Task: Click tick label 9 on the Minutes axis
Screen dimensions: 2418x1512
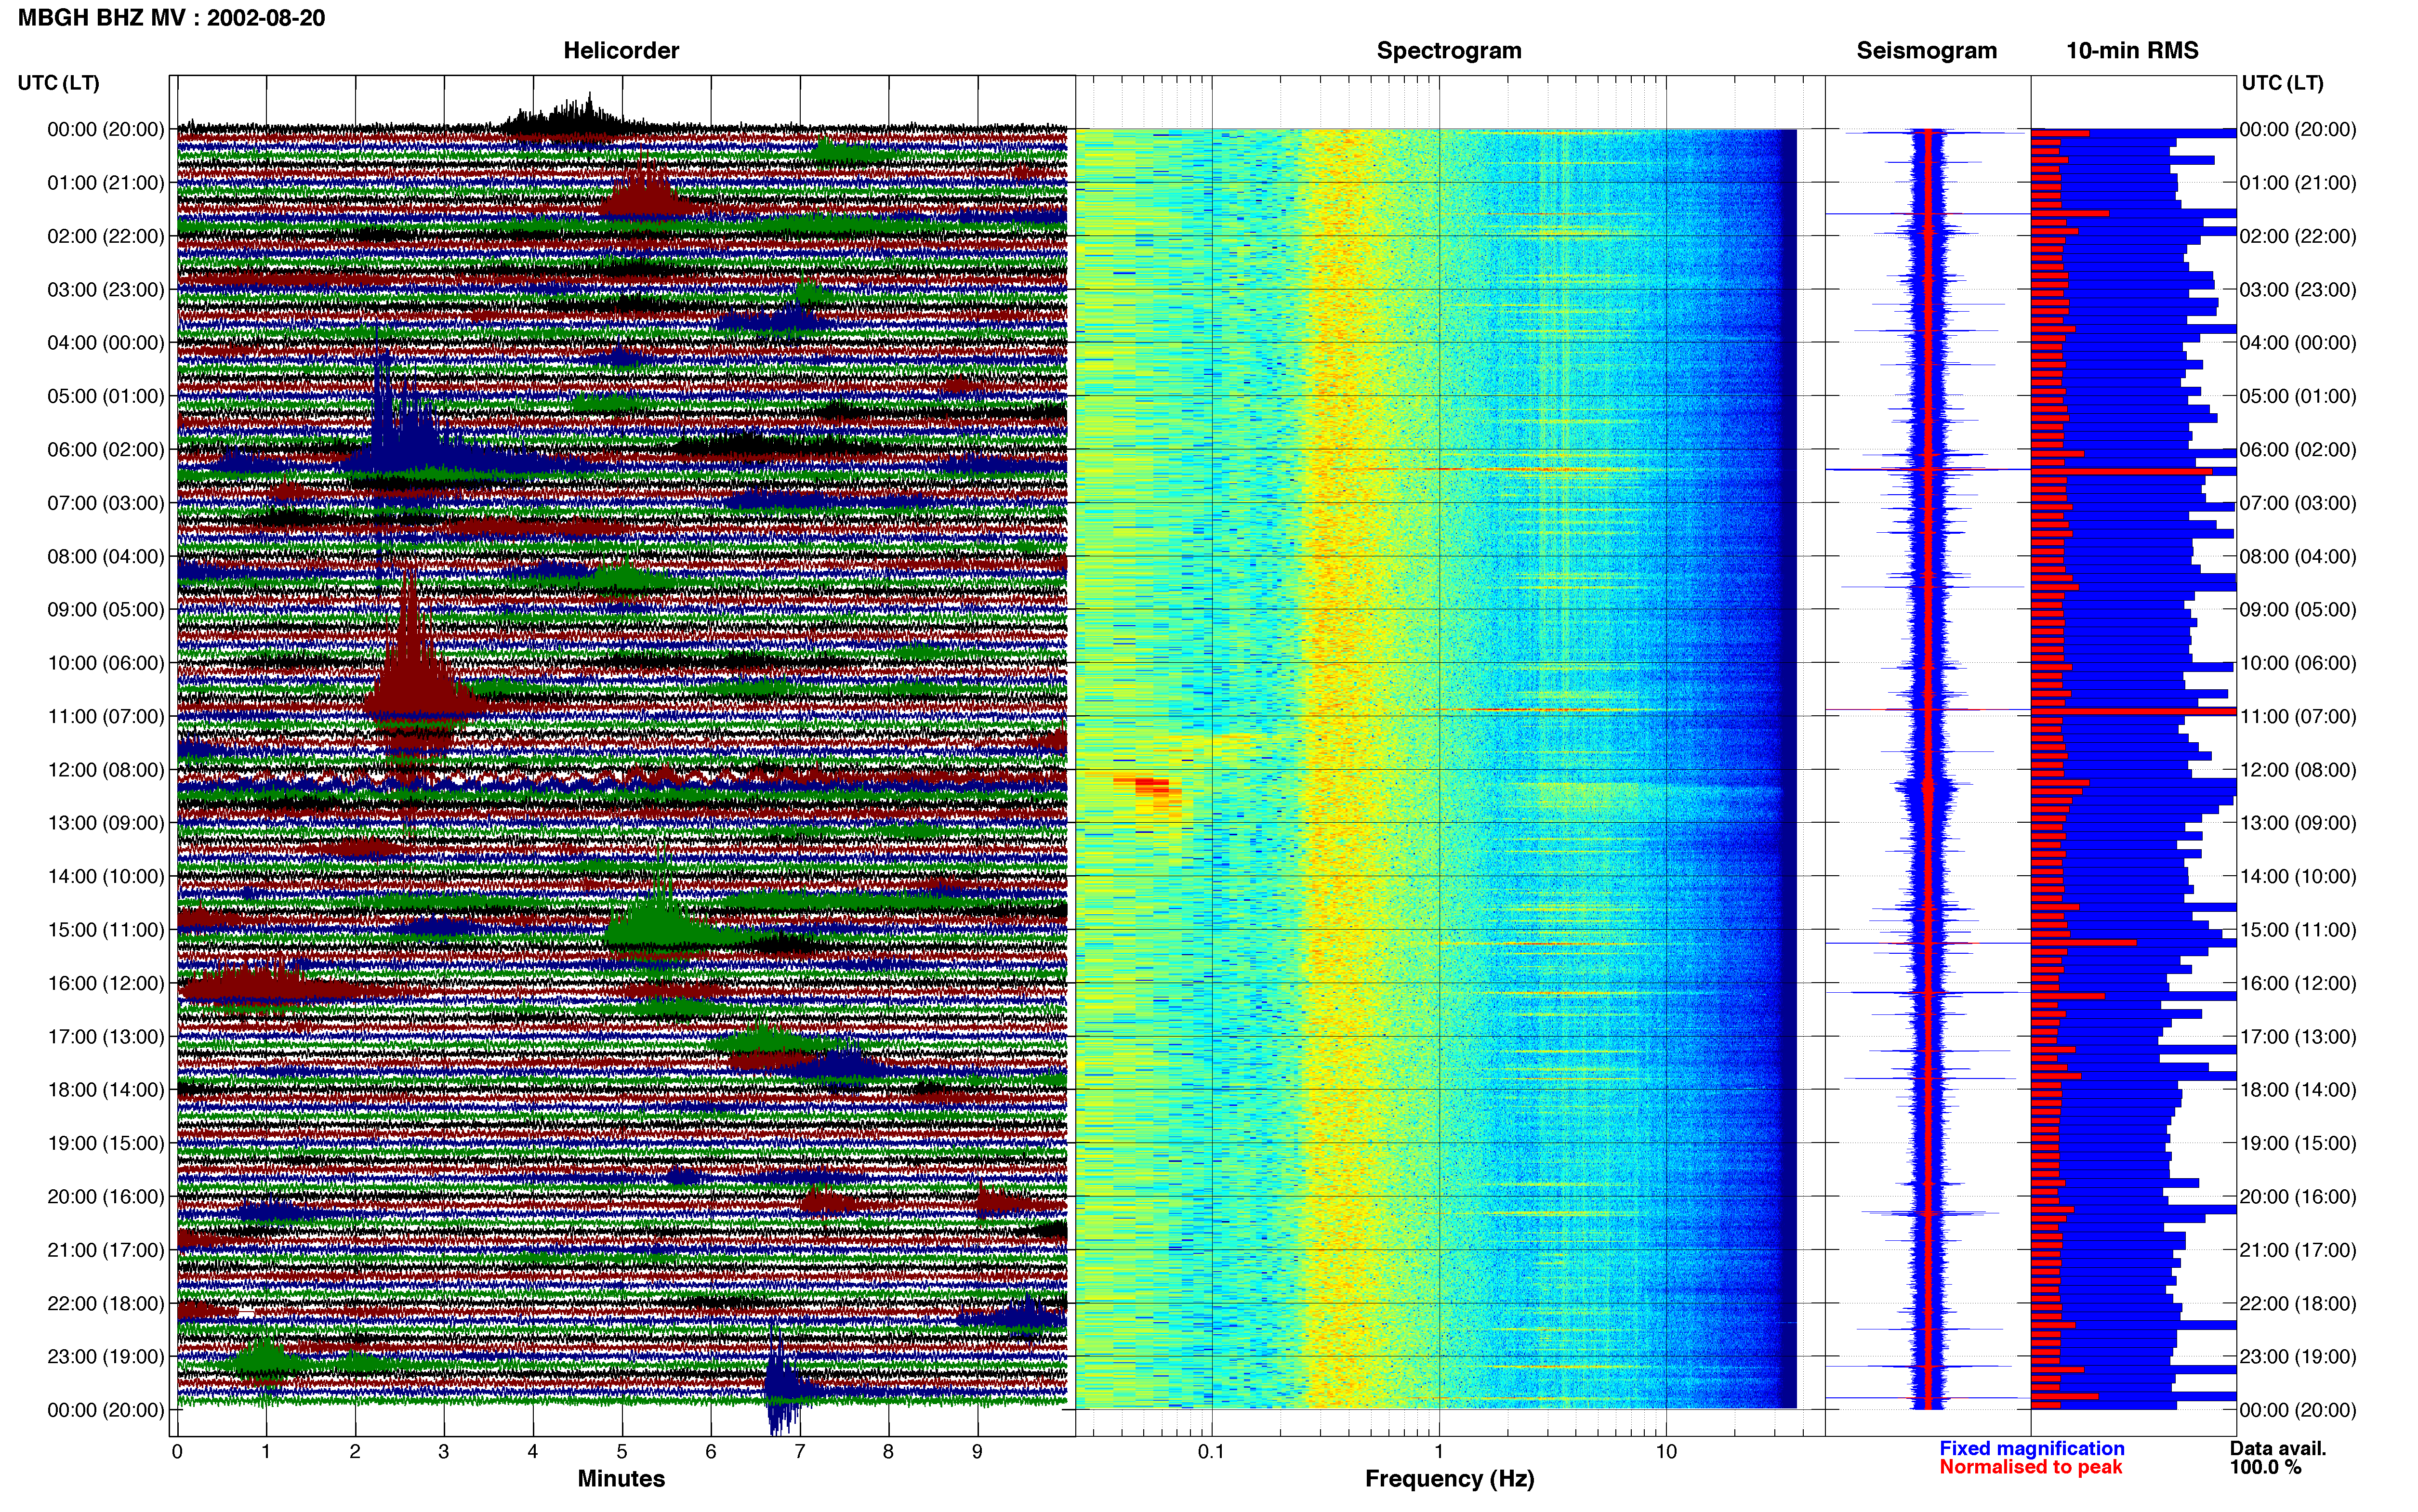Action: 978,1452
